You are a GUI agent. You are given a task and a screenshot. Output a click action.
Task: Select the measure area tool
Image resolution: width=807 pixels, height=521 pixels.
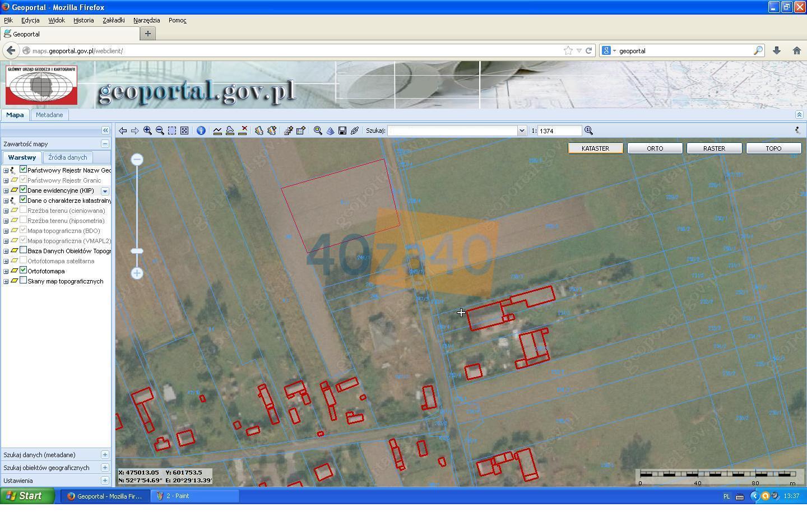(x=230, y=131)
